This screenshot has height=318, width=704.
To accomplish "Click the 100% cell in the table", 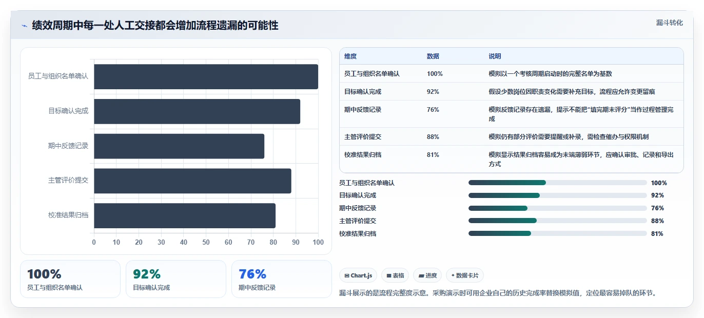I will point(435,73).
